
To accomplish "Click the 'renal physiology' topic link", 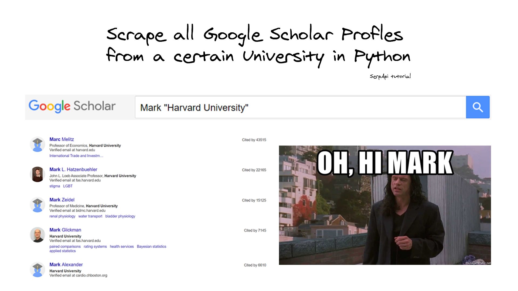I will [x=62, y=216].
